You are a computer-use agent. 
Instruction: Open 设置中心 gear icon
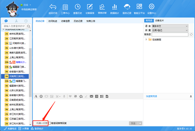(x=151, y=8)
